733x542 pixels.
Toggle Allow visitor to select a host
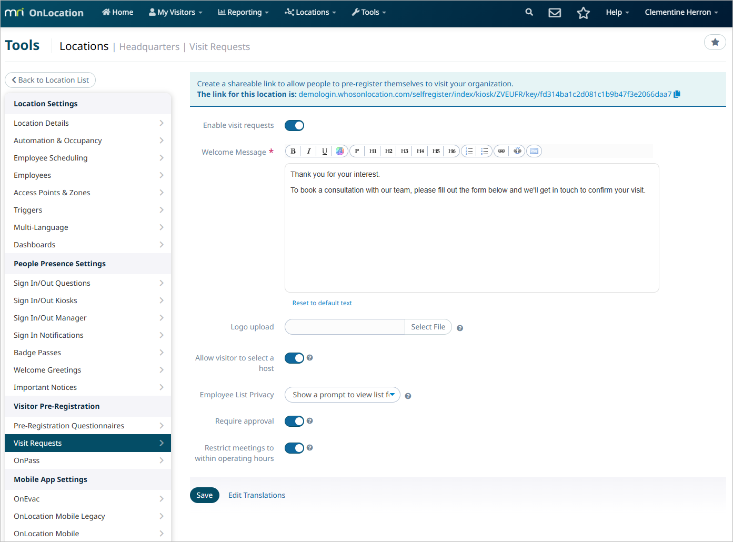point(294,358)
